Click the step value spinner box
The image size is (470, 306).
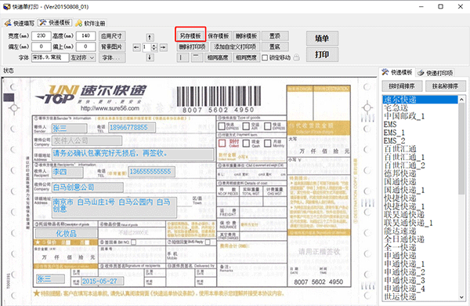coord(150,47)
